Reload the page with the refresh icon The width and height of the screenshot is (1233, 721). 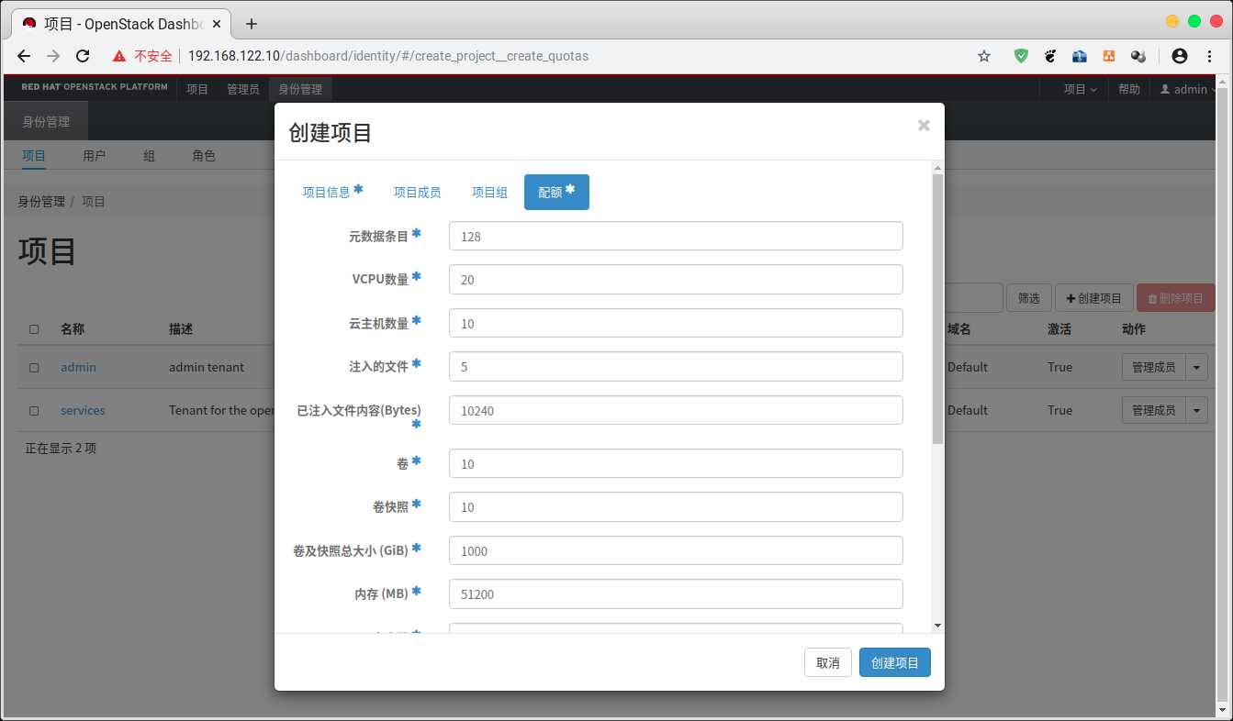tap(83, 56)
